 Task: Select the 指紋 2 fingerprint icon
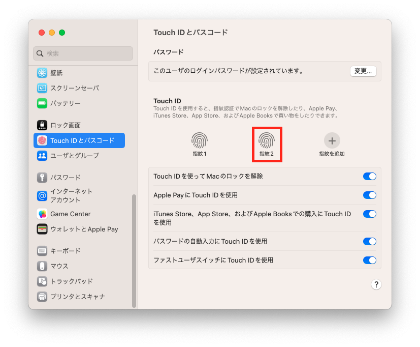pyautogui.click(x=267, y=140)
